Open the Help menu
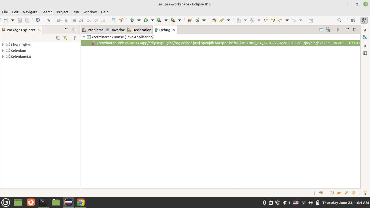Image resolution: width=370 pixels, height=208 pixels. click(x=105, y=12)
